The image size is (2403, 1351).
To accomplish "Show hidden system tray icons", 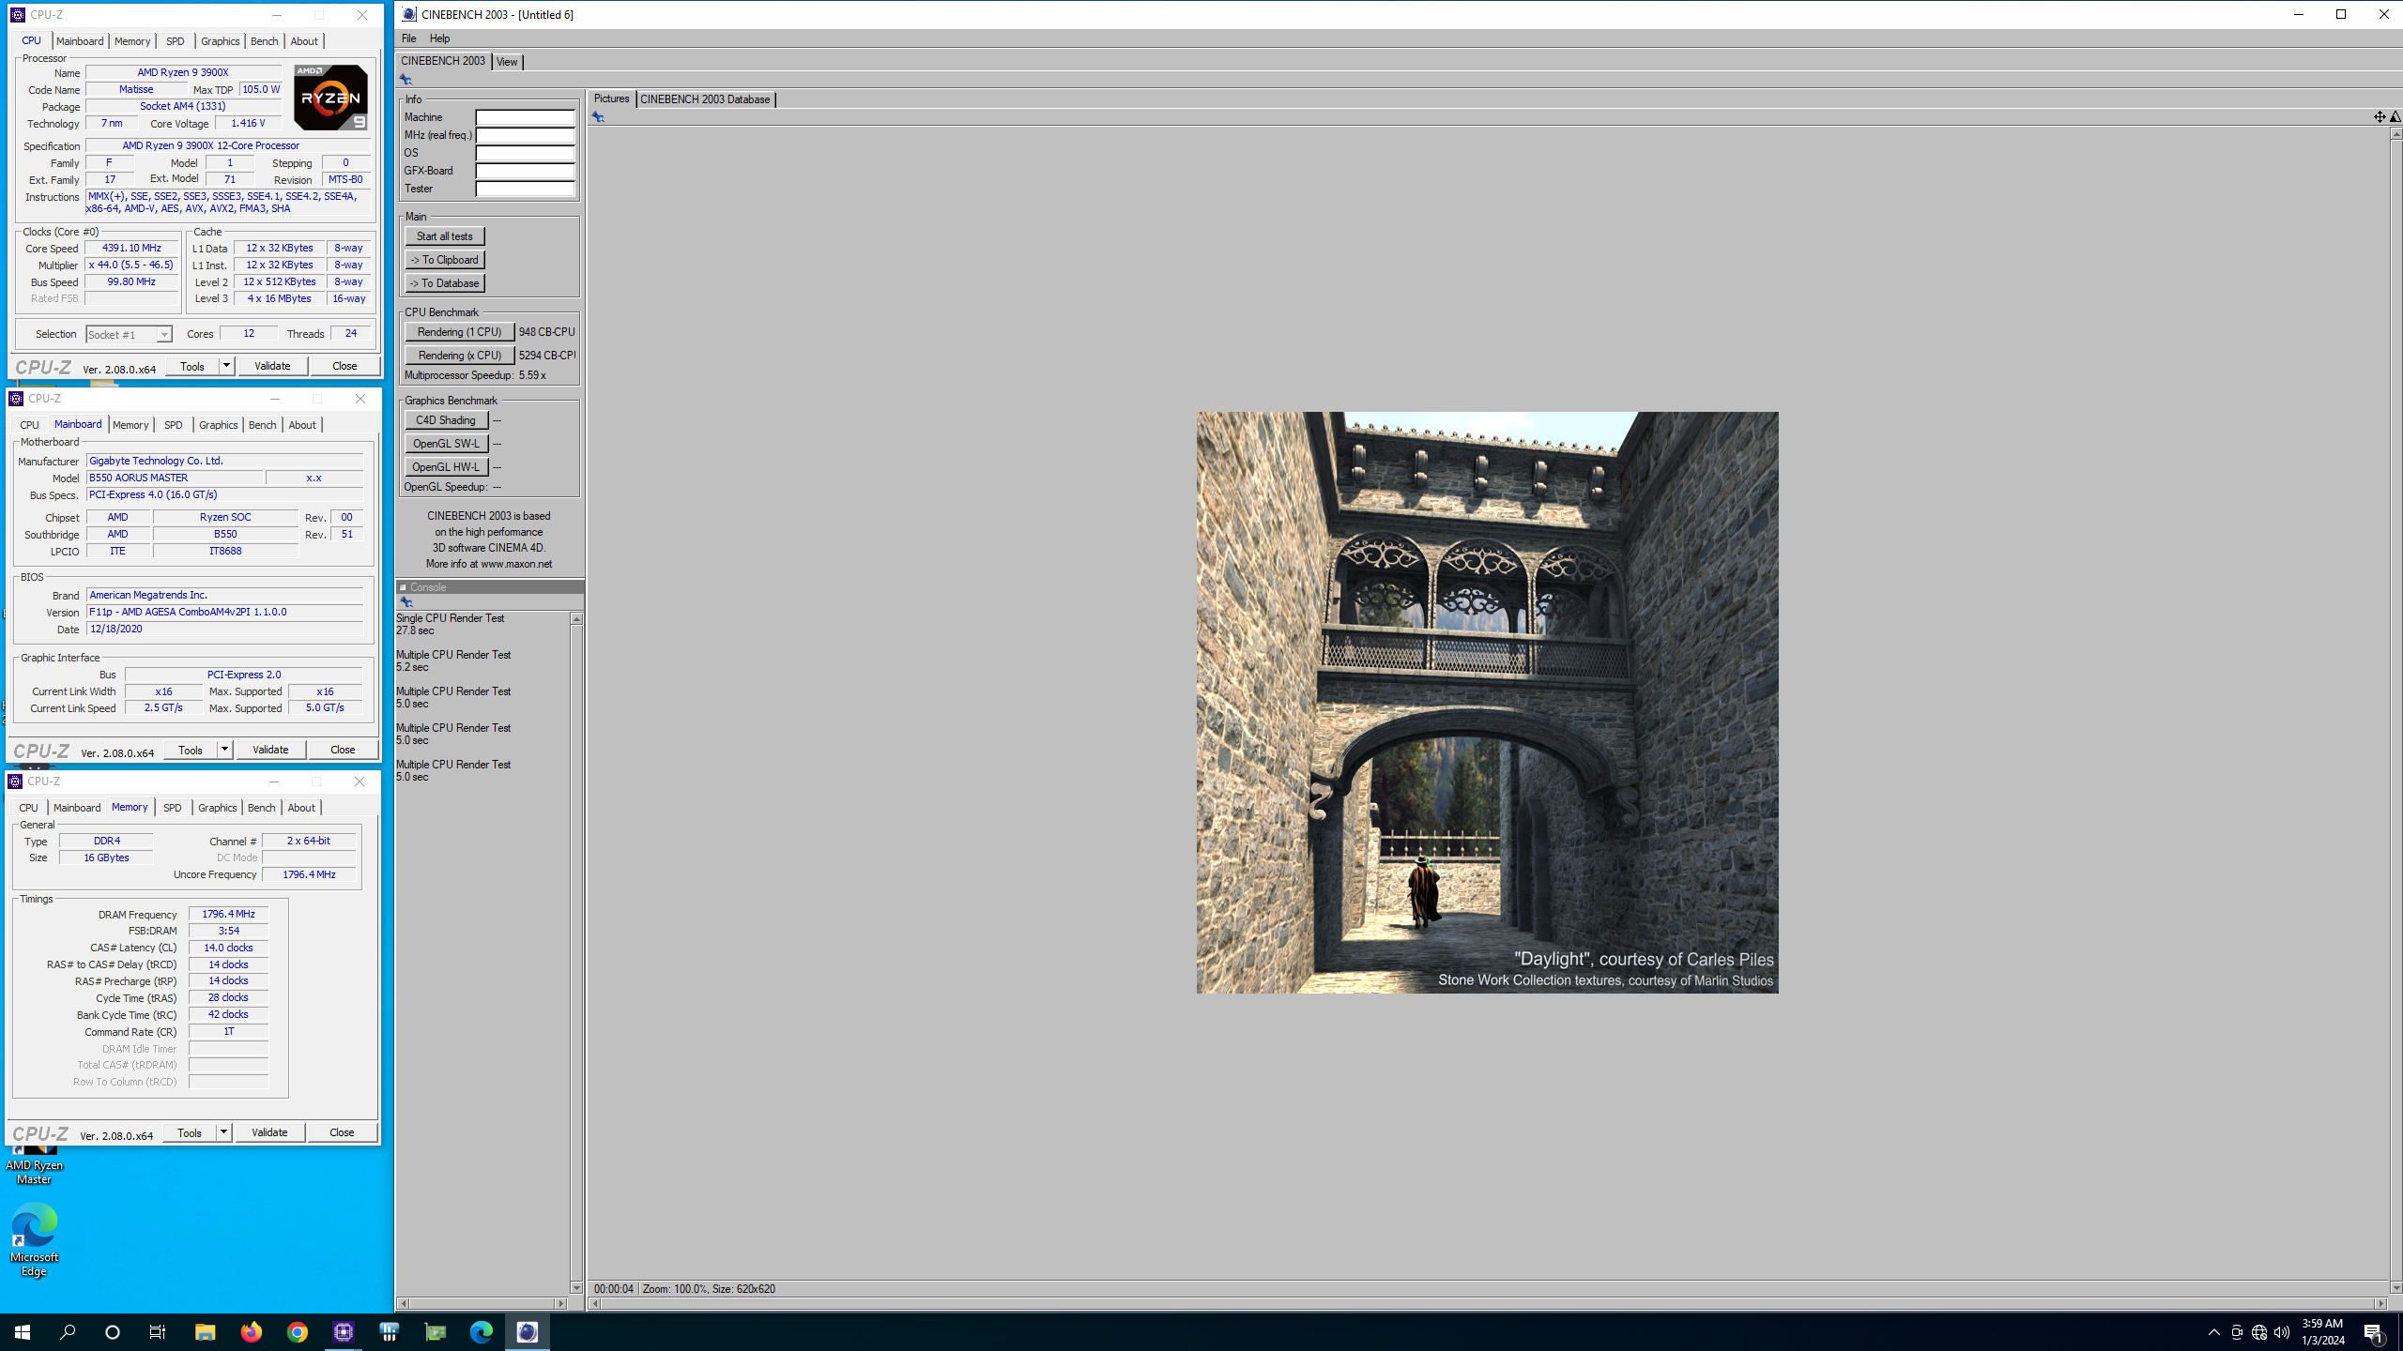I will (x=2213, y=1332).
